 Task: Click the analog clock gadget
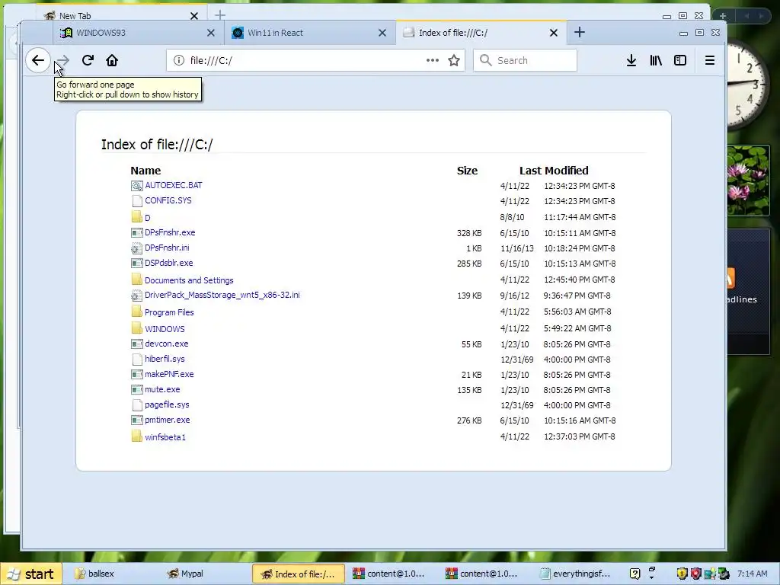point(748,85)
